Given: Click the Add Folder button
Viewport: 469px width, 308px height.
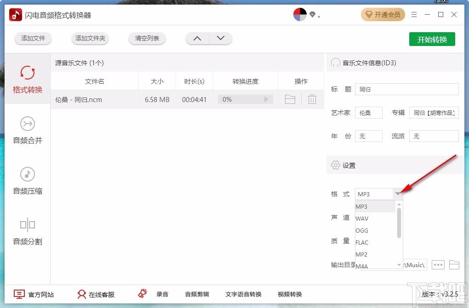Looking at the screenshot, I should [90, 38].
